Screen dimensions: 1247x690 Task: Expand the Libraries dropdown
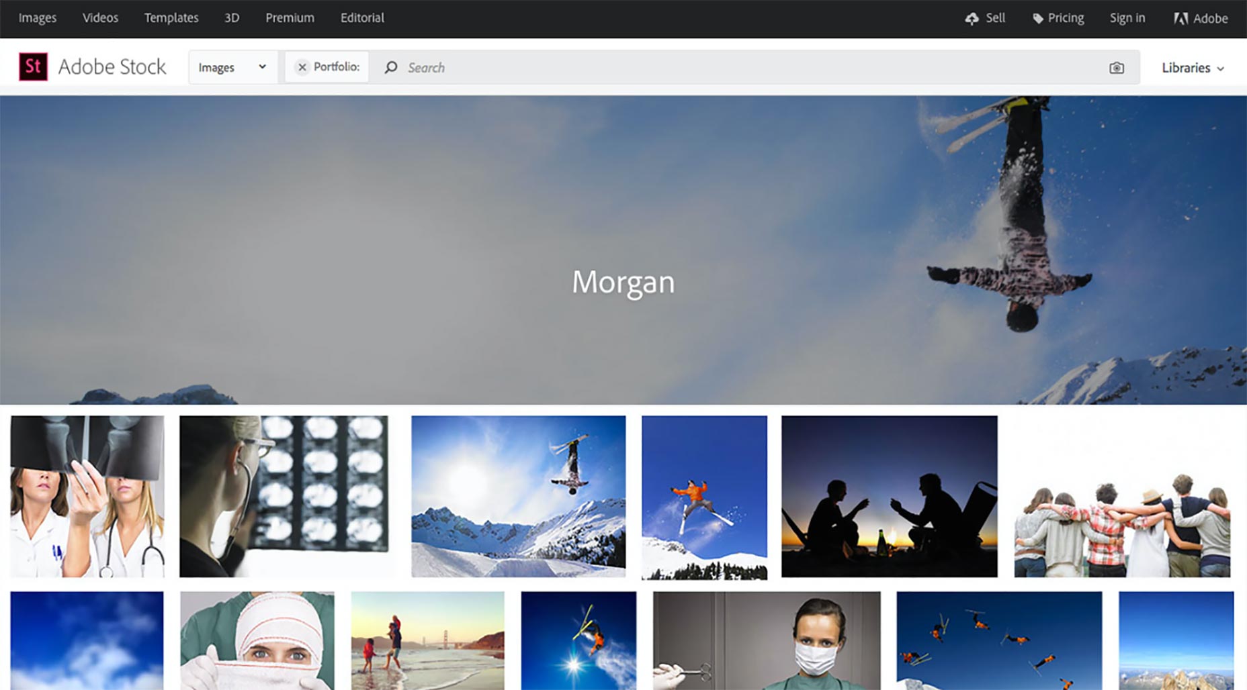pos(1193,68)
